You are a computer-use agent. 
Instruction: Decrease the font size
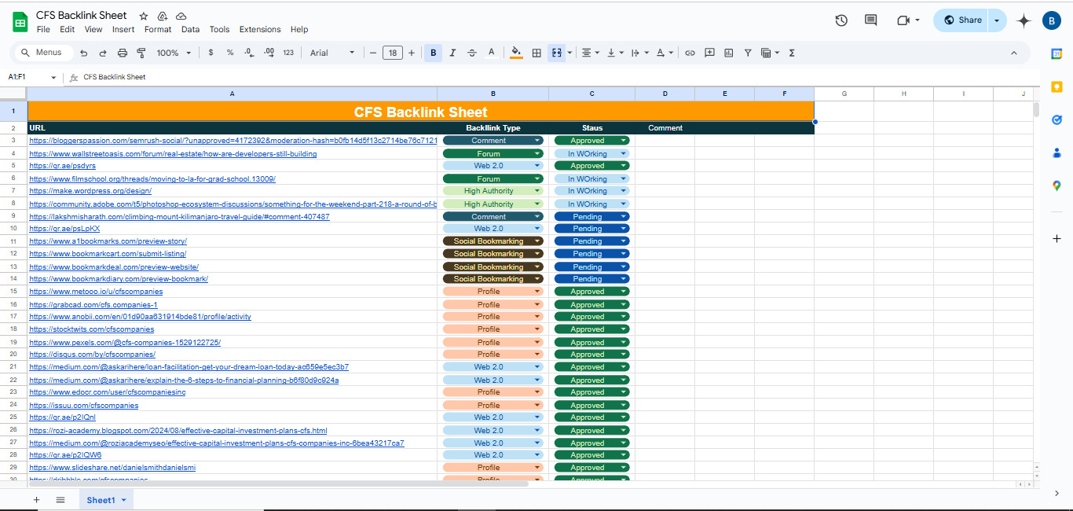tap(373, 53)
